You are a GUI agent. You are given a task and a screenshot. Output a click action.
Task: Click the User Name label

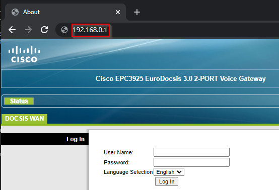tap(118, 152)
